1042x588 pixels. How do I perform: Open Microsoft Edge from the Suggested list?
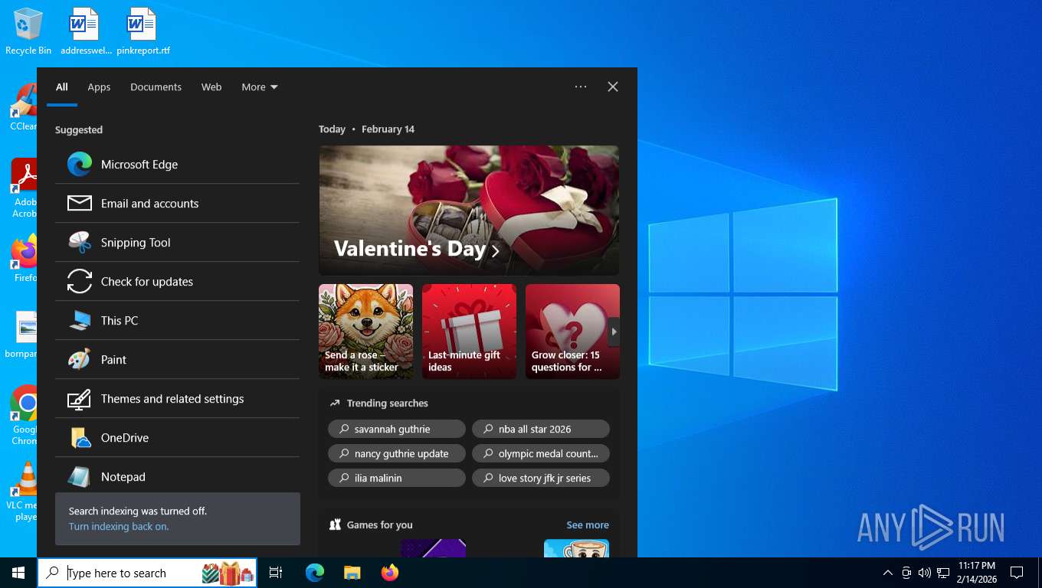(x=177, y=165)
